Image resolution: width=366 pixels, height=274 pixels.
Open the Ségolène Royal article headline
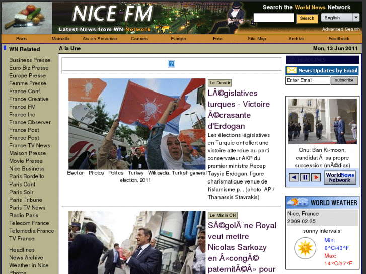(242, 247)
